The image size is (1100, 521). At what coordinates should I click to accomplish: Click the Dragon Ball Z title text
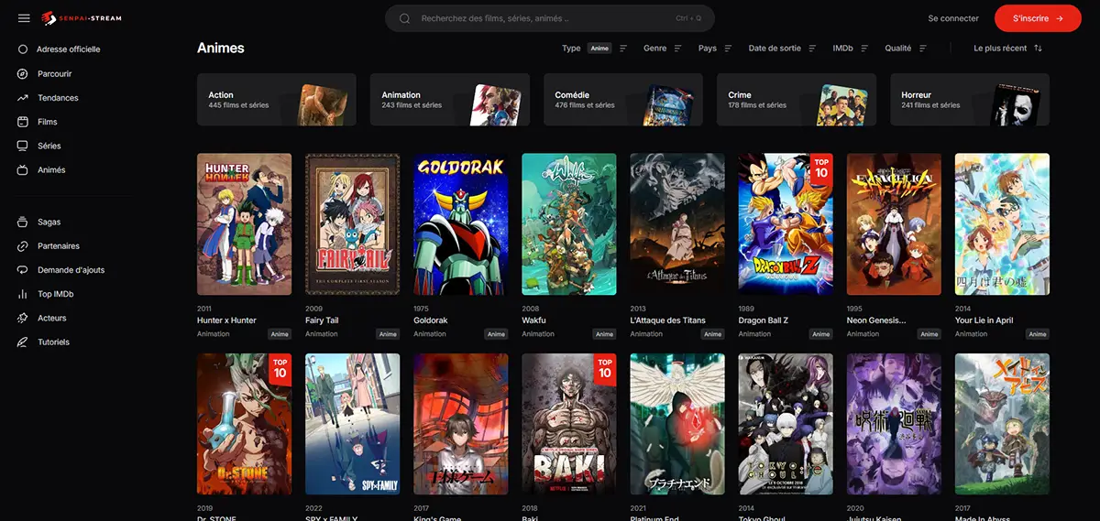click(764, 320)
